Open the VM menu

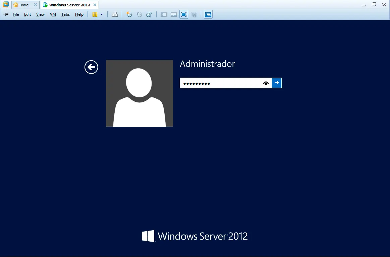point(53,14)
